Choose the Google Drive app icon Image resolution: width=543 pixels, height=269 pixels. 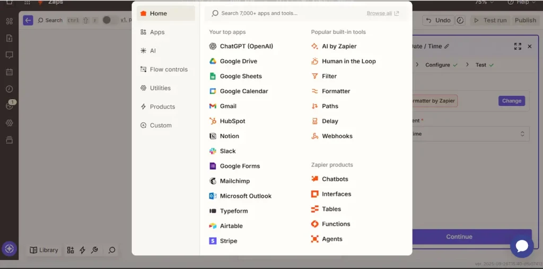pyautogui.click(x=213, y=61)
